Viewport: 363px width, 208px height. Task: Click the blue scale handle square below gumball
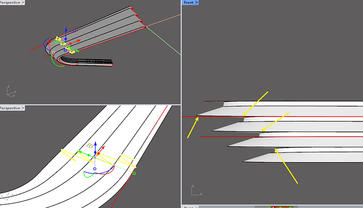95,169
